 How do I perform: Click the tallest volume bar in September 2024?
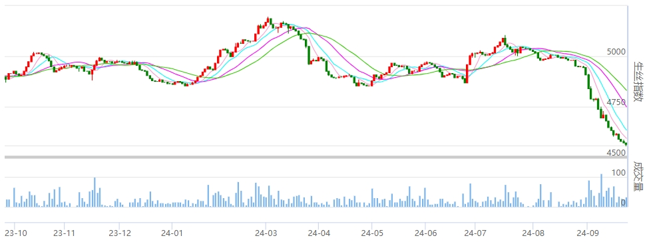(x=601, y=190)
